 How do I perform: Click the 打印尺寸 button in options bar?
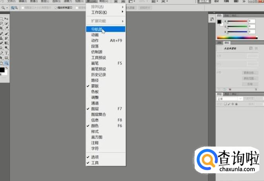point(145,8)
